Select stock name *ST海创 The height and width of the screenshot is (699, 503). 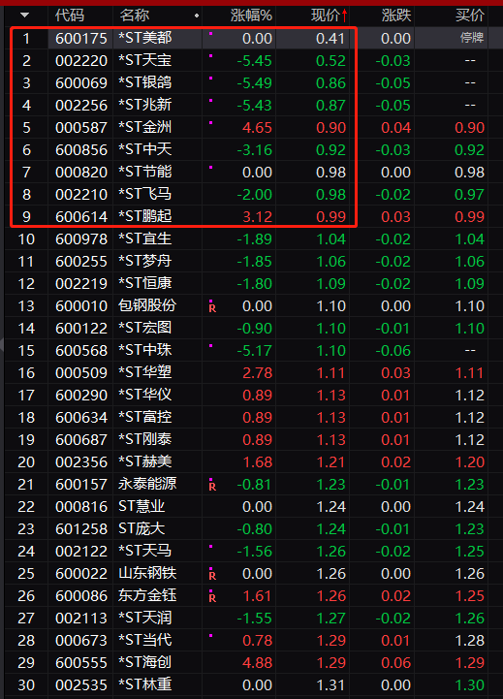pos(144,662)
